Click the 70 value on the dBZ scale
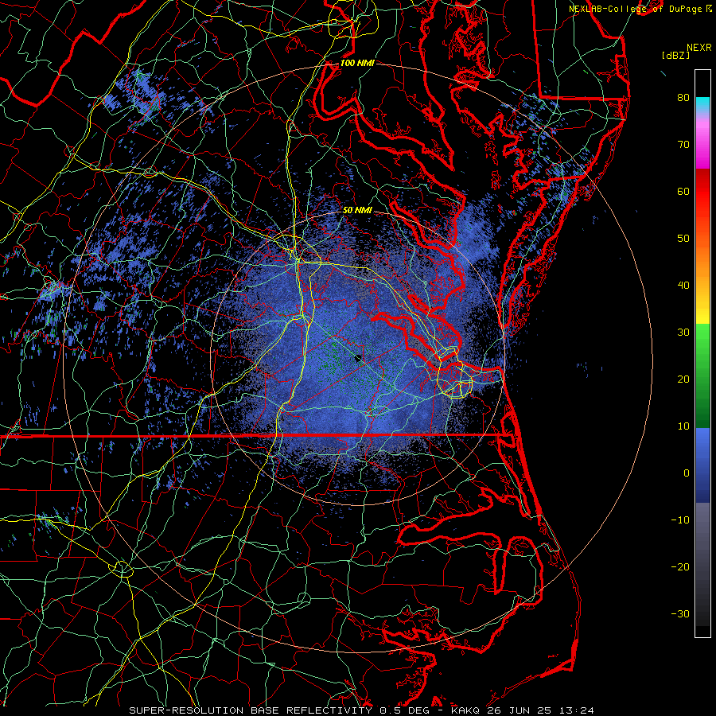 (683, 145)
